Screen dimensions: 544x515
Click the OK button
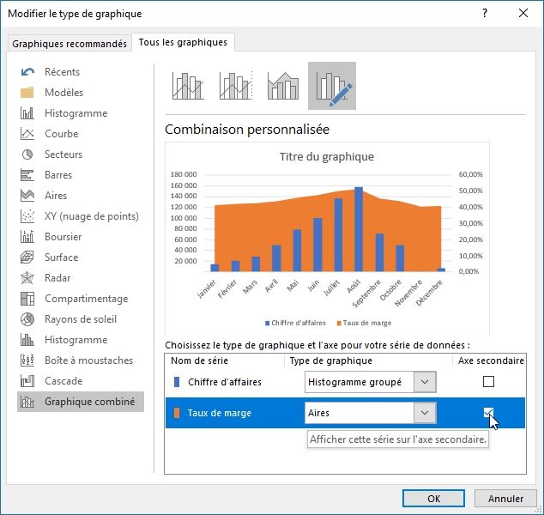point(434,498)
